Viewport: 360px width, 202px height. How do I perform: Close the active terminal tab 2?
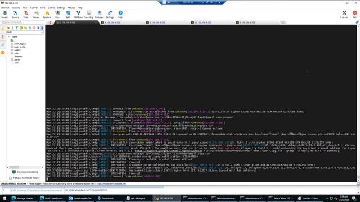coord(96,22)
